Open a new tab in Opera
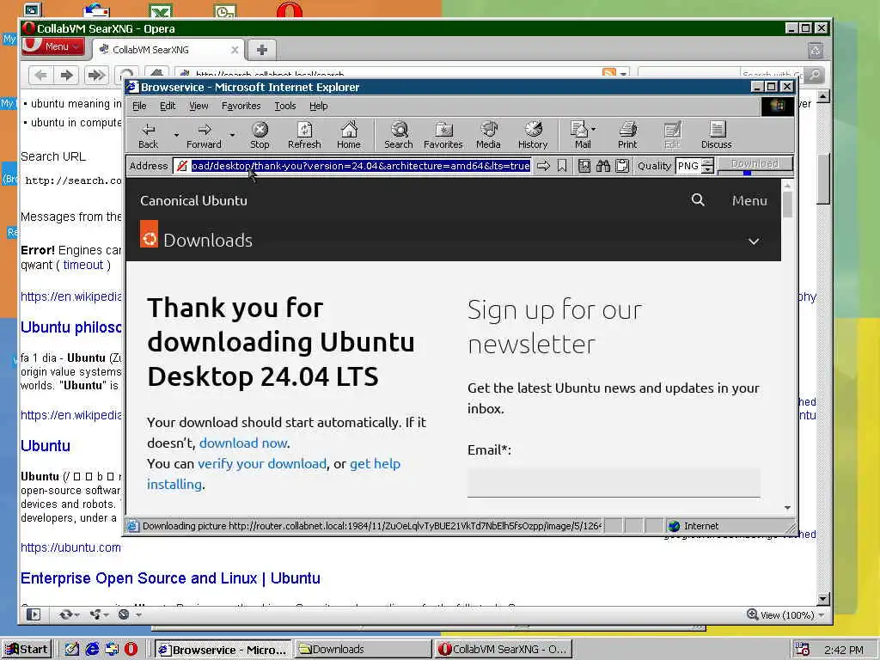Viewport: 880px width, 660px height. 261,50
